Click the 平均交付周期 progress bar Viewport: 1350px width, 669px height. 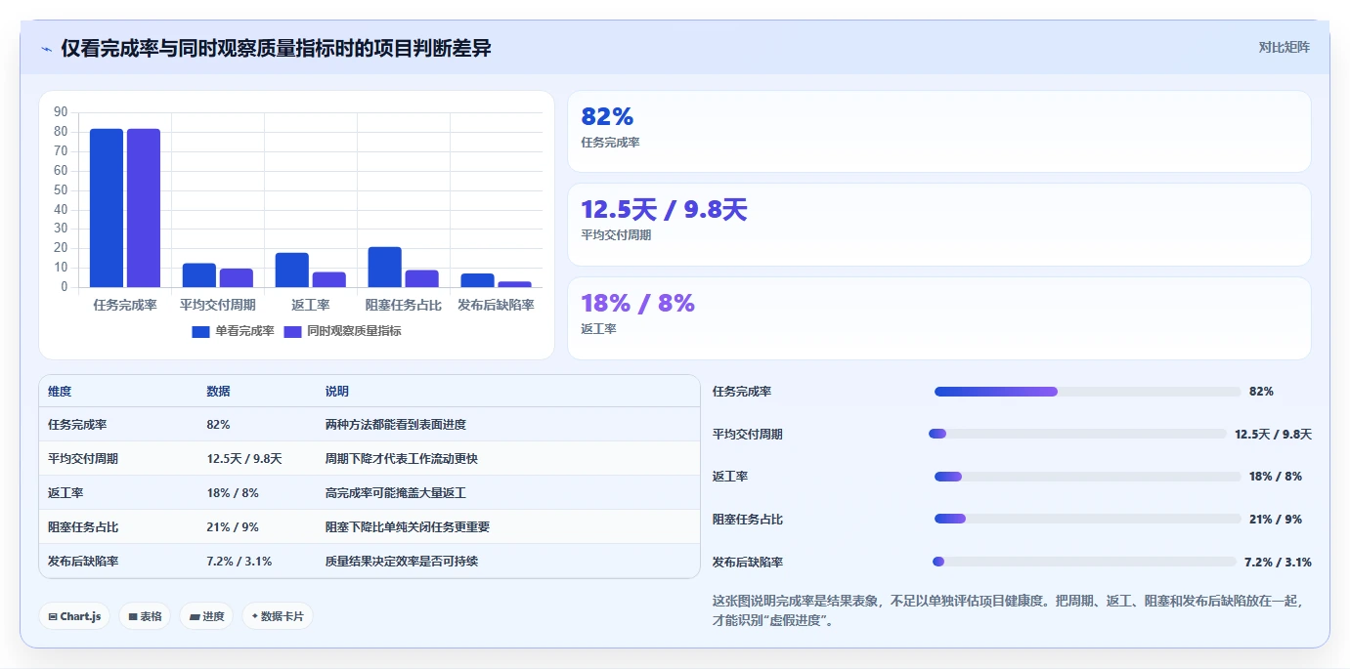pos(1077,434)
